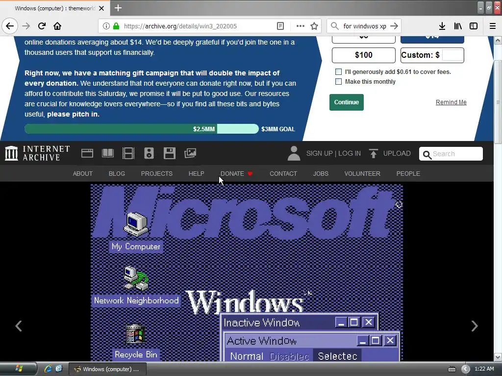The width and height of the screenshot is (502, 376).
Task: Open a new tab with the plus button
Action: [x=118, y=8]
